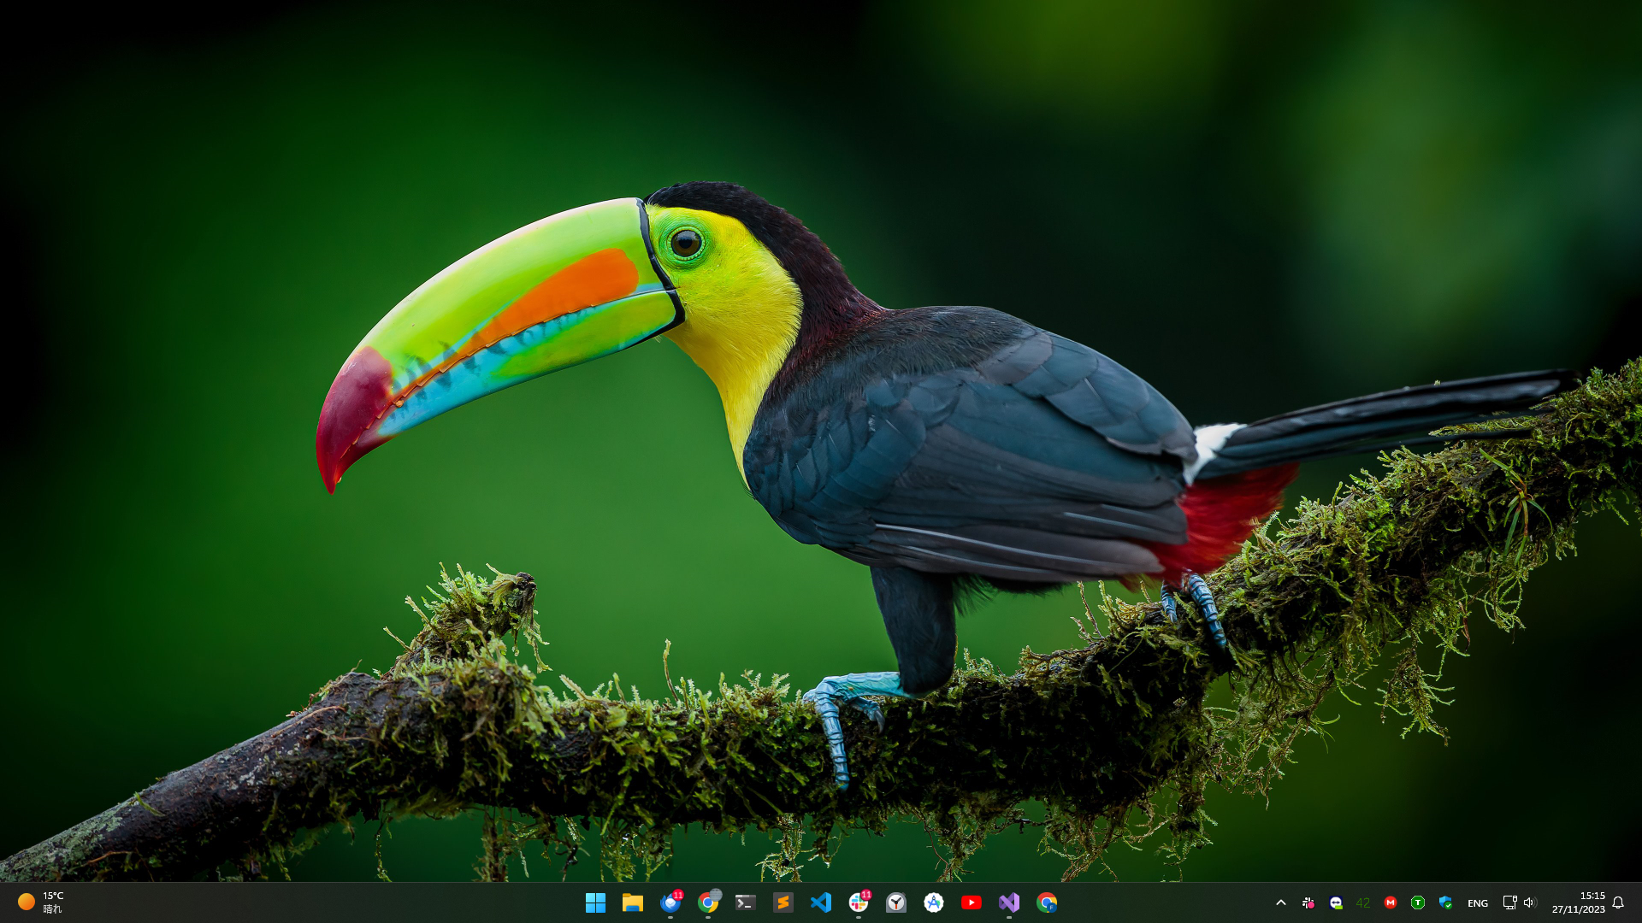Viewport: 1642px width, 923px height.
Task: Open the Chrome profile shortcut on far right
Action: (x=1047, y=902)
